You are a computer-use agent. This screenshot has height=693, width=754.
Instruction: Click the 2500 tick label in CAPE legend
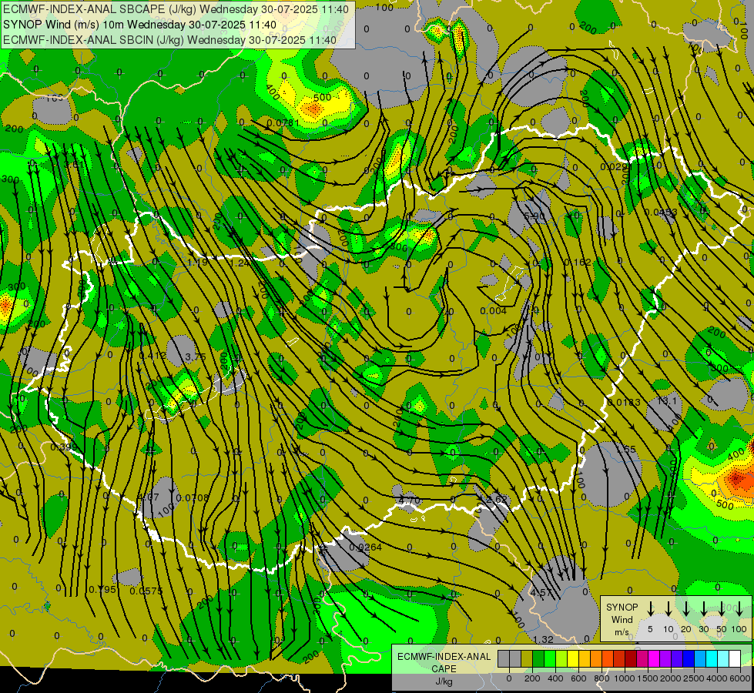(693, 678)
